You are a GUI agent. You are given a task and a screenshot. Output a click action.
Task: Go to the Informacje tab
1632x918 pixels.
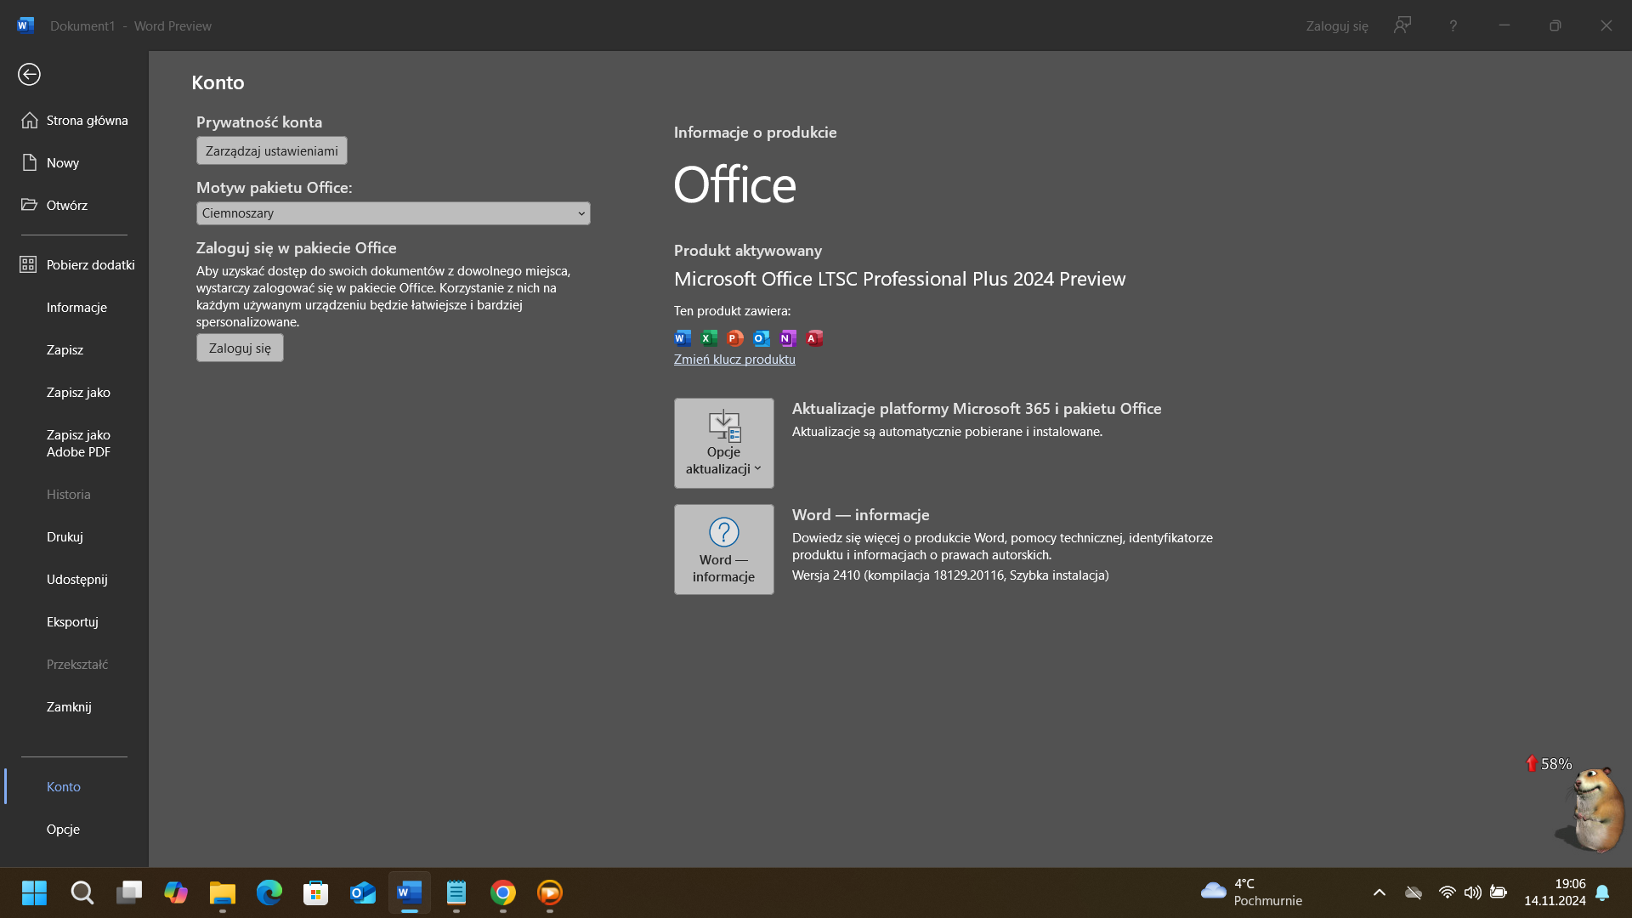click(75, 308)
